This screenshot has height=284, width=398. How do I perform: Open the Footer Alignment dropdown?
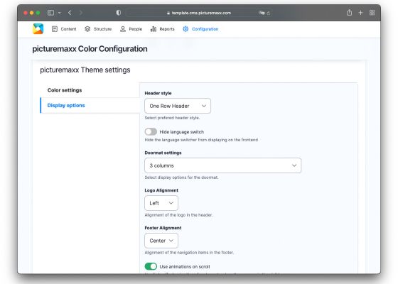click(x=161, y=241)
